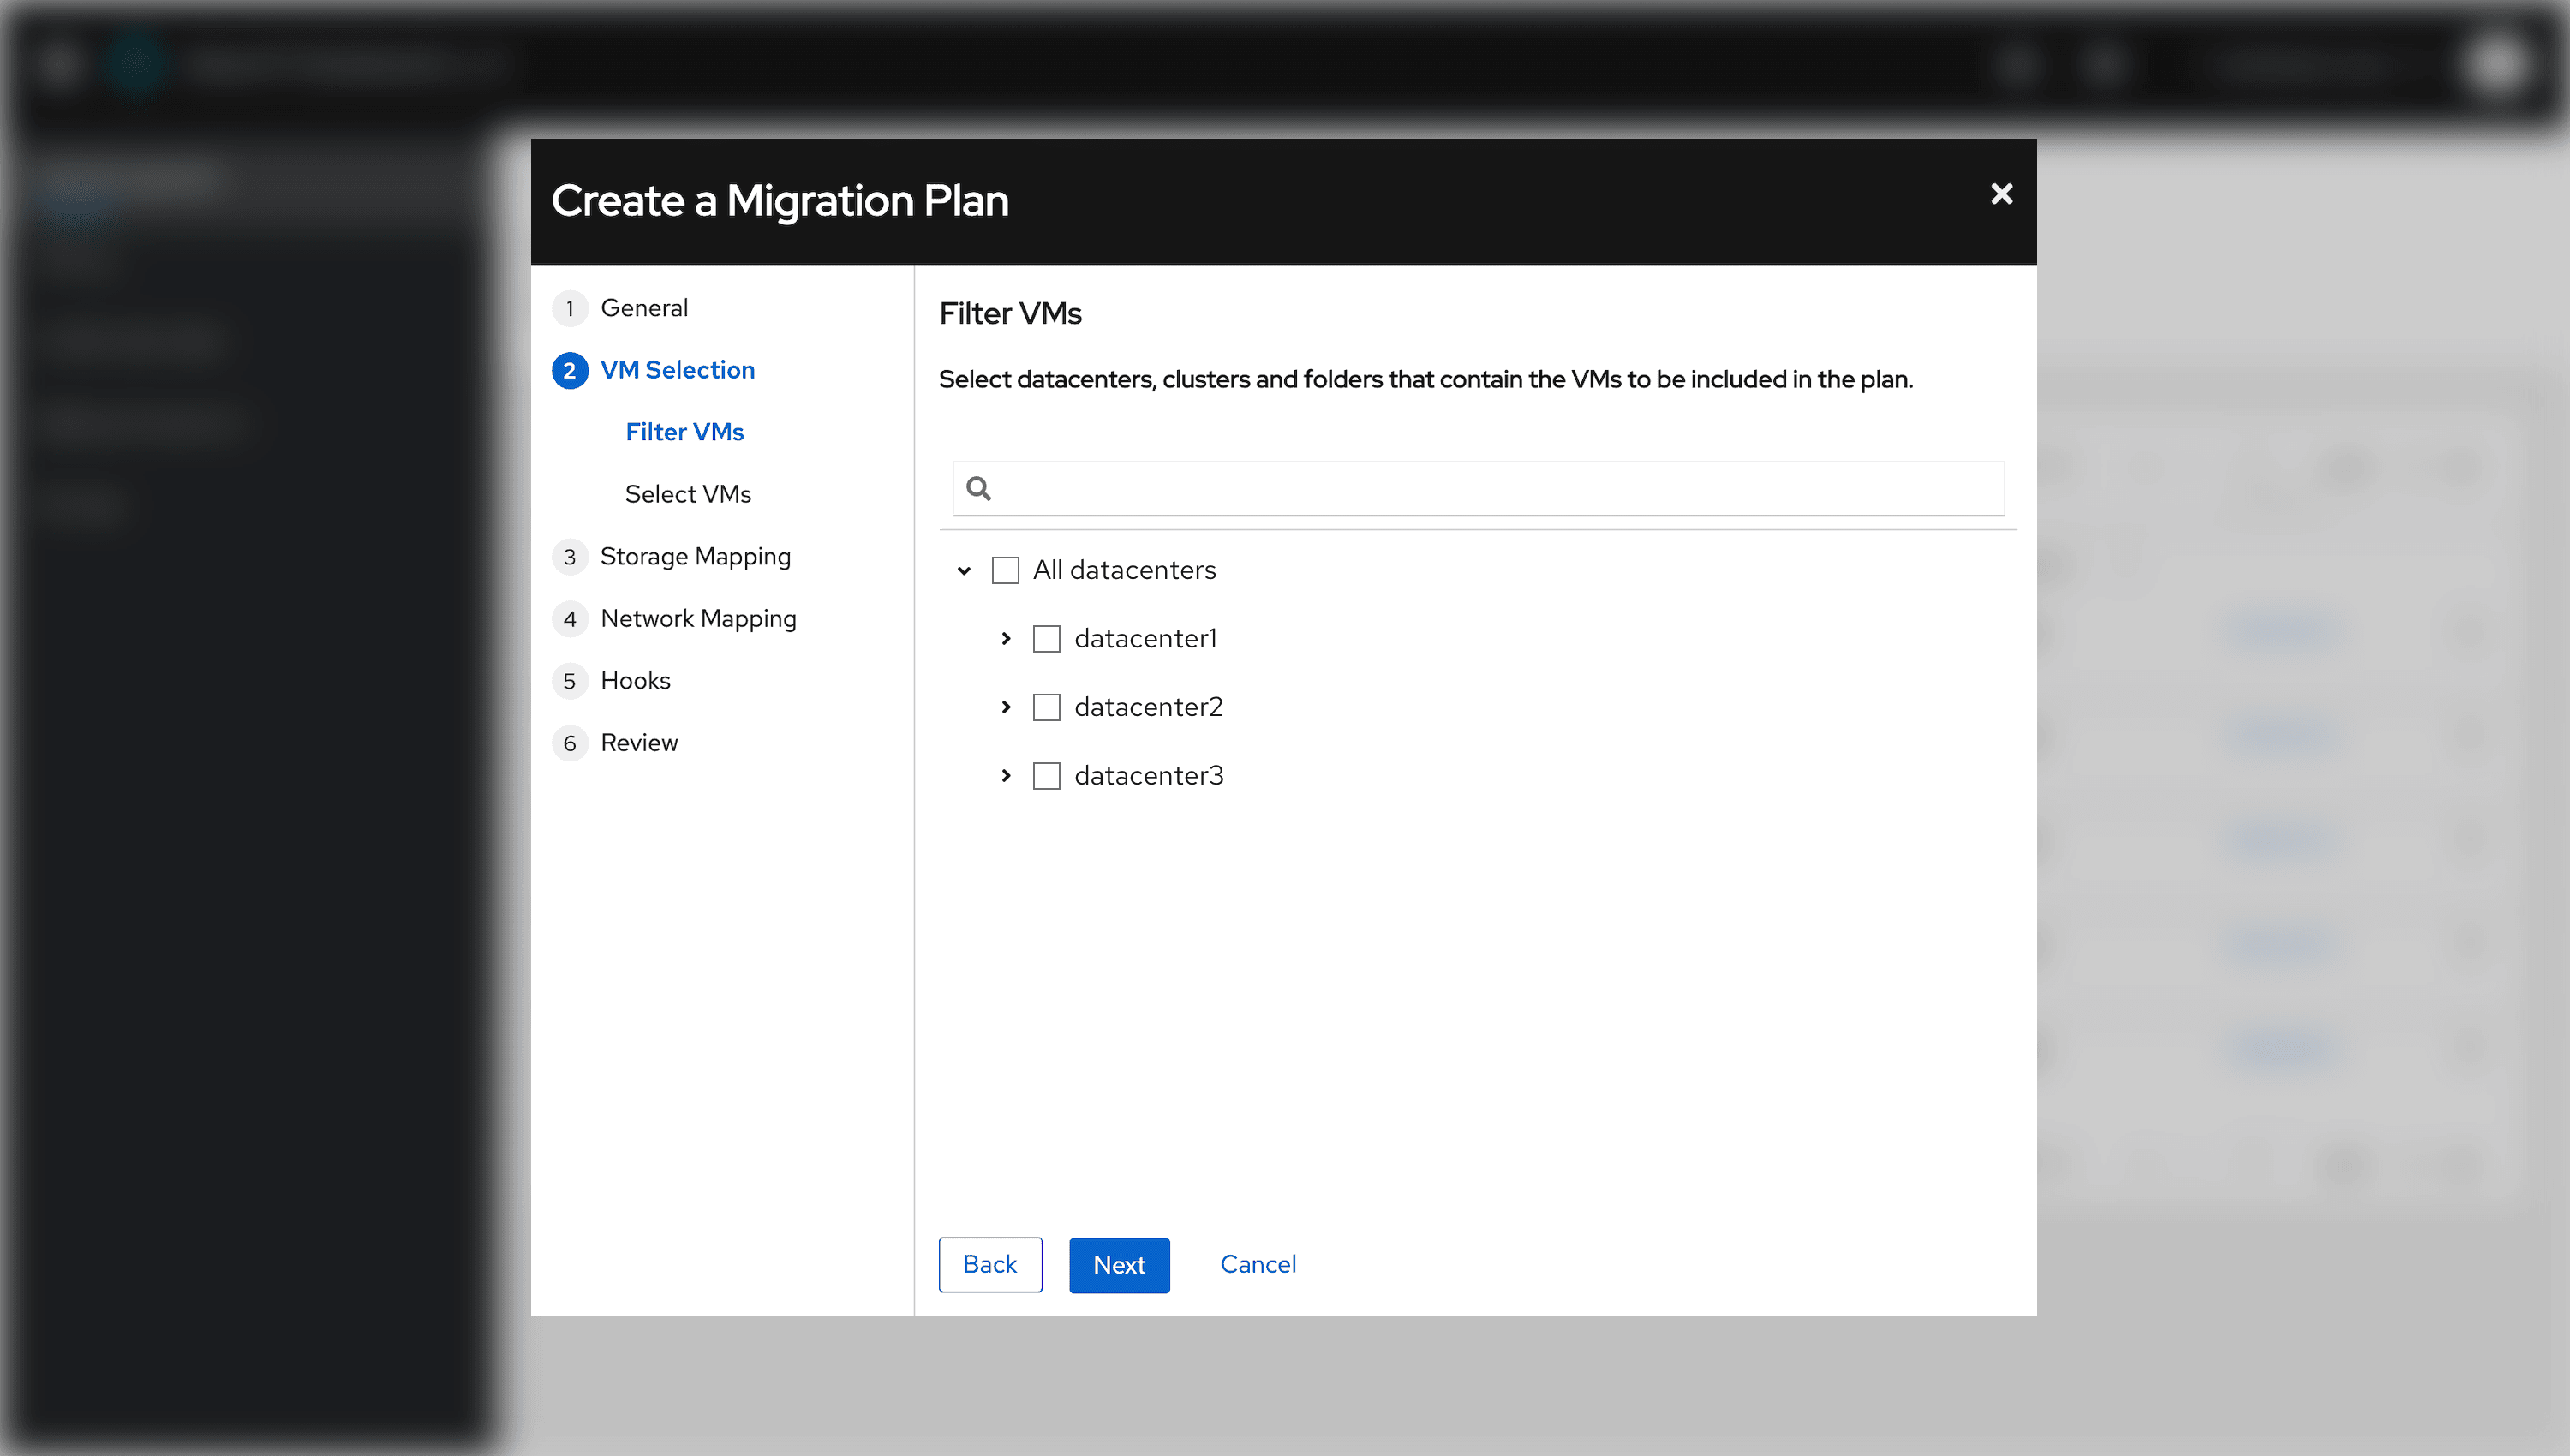Click the search magnifier icon
This screenshot has height=1456, width=2570.
pos(979,488)
